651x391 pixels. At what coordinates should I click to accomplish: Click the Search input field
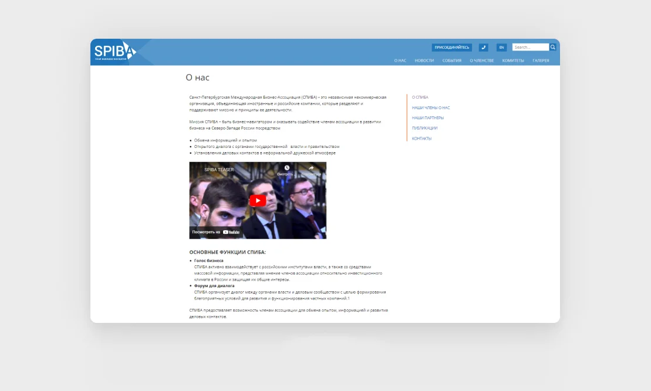click(x=531, y=48)
